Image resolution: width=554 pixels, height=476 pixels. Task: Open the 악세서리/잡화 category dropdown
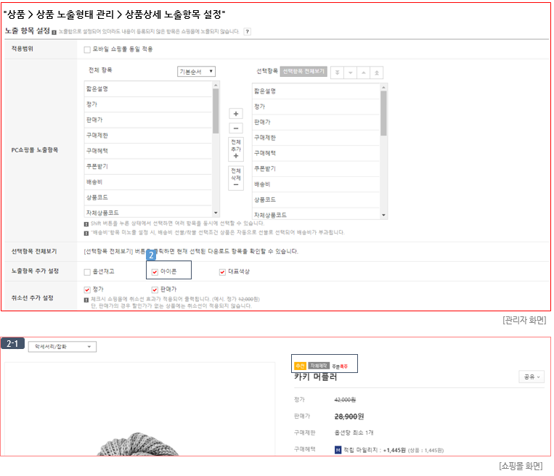click(x=62, y=347)
